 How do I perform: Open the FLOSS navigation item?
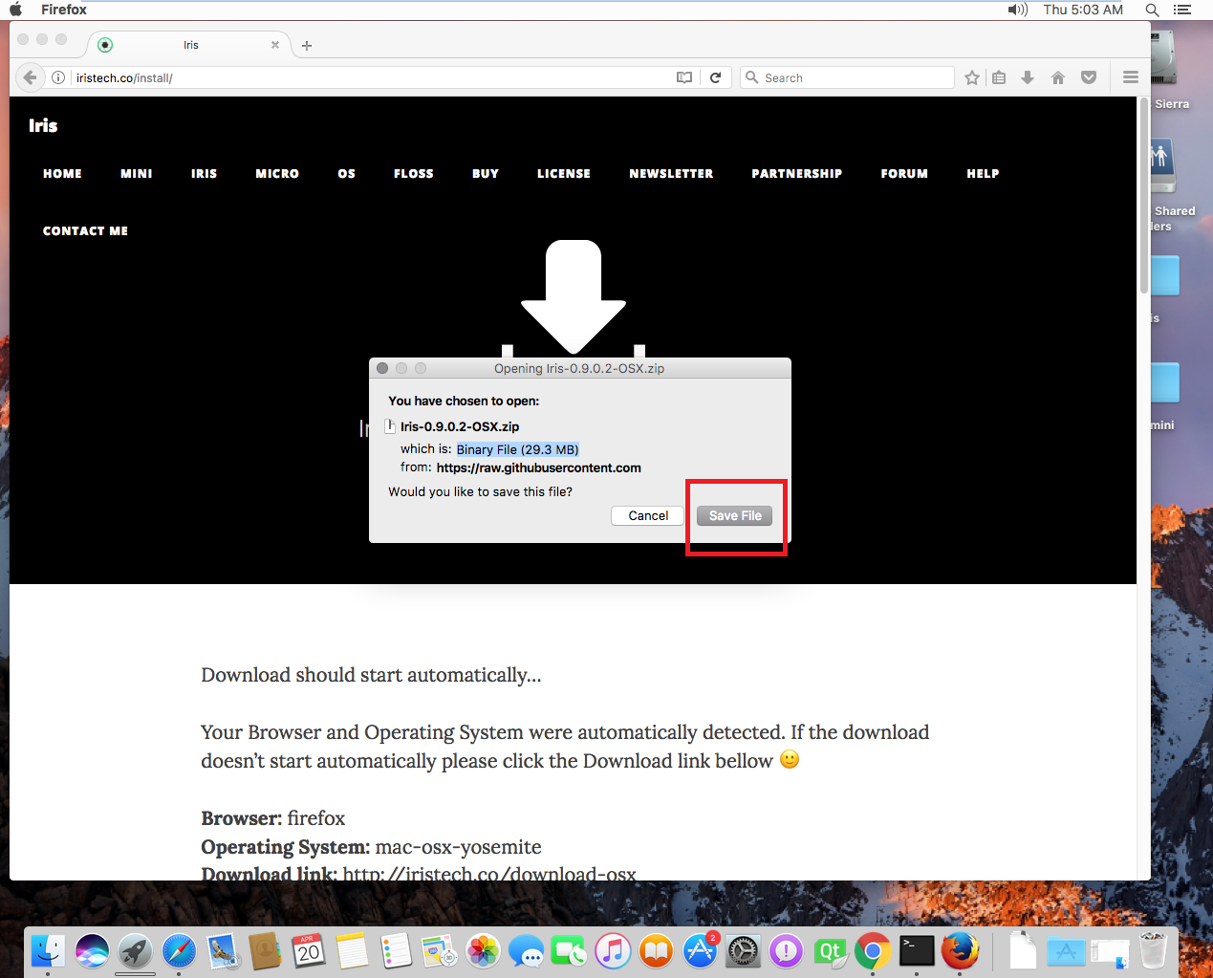click(x=414, y=174)
